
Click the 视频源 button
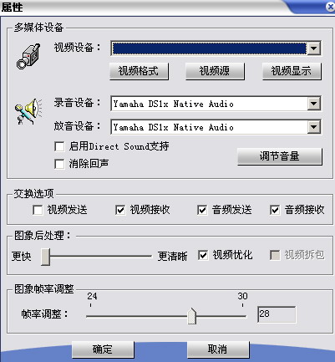pyautogui.click(x=215, y=71)
